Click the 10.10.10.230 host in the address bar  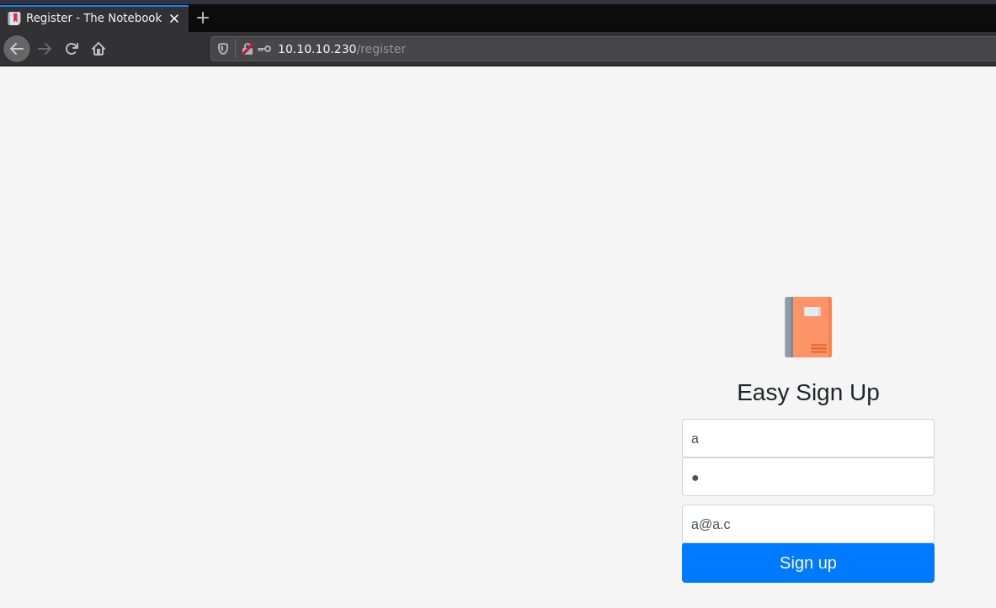coord(317,49)
